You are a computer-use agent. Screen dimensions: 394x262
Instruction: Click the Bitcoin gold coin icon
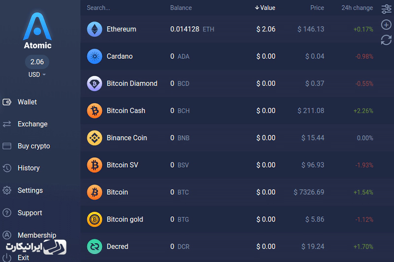tap(95, 219)
